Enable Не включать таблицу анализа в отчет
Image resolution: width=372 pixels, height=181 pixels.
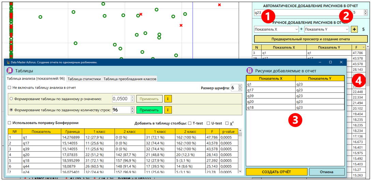coord(10,88)
